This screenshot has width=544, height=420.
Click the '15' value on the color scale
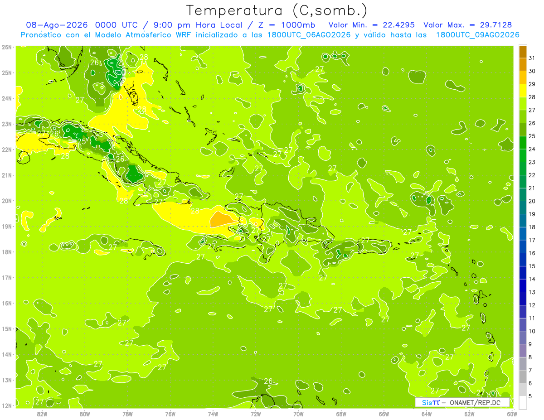click(x=532, y=266)
